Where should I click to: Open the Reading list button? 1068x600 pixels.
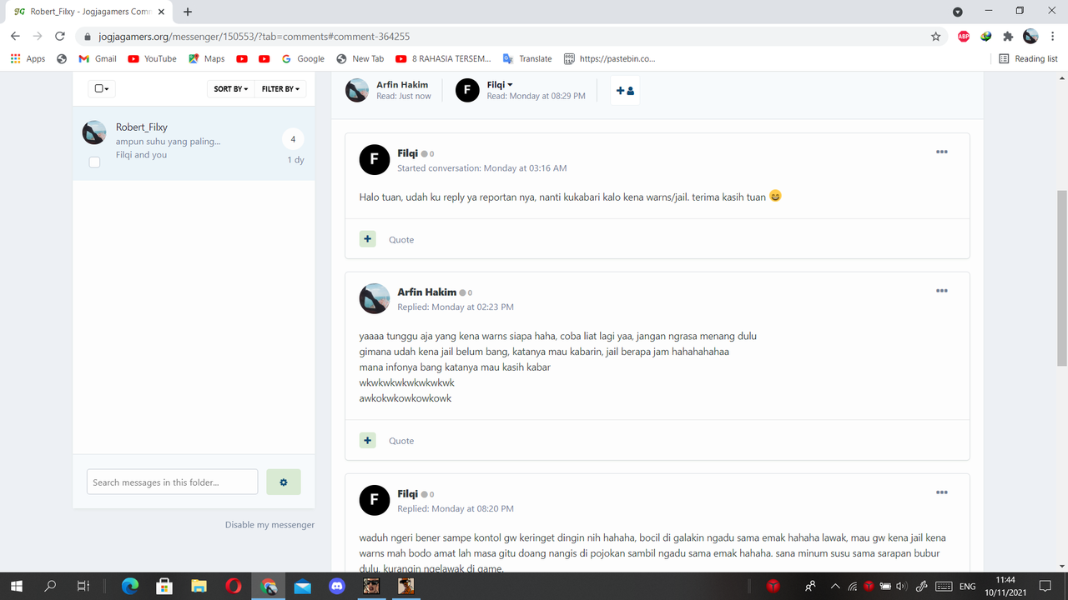[1028, 59]
